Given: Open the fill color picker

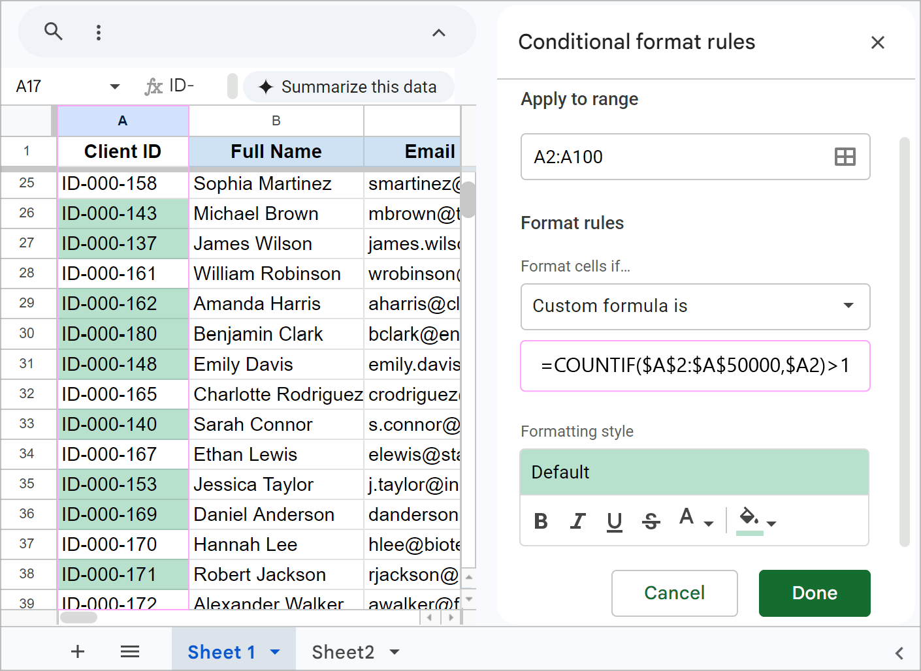Looking at the screenshot, I should point(756,521).
